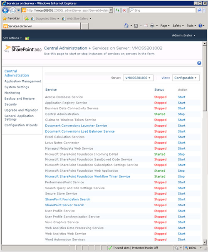Start the Excel Calculation Services

point(181,137)
